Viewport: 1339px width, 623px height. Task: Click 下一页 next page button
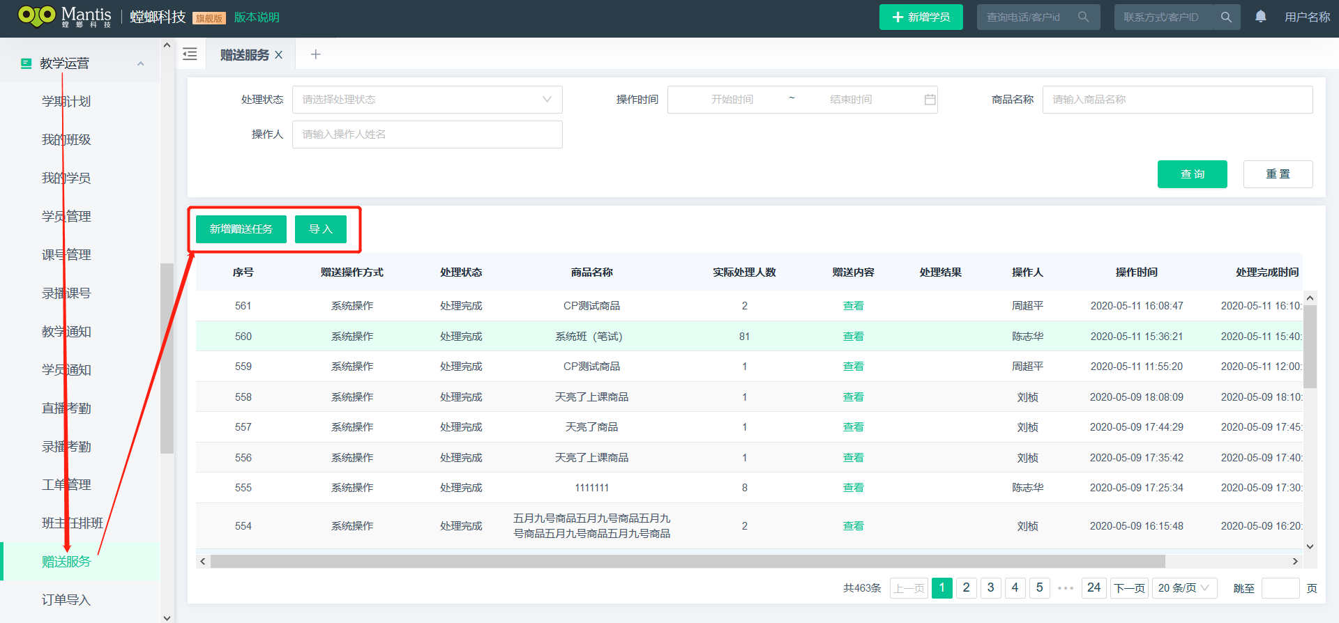1129,588
